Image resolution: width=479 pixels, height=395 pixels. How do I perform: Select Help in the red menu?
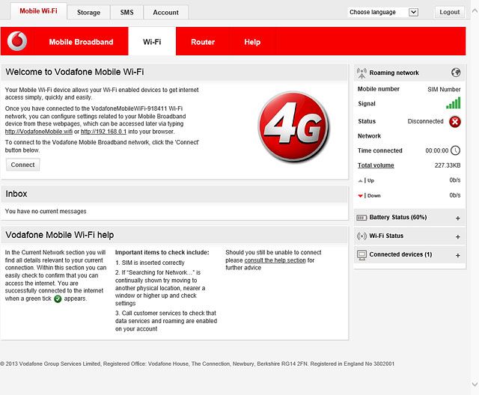click(252, 42)
